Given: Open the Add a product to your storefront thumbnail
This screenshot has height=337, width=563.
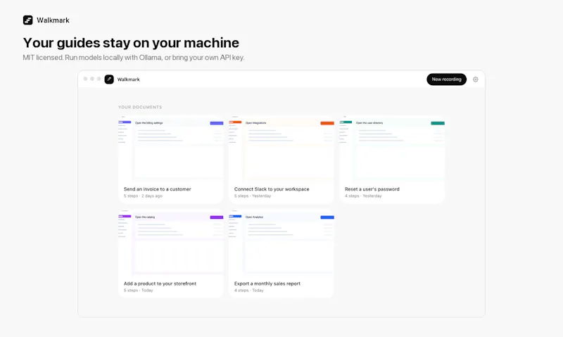Looking at the screenshot, I should [x=171, y=242].
